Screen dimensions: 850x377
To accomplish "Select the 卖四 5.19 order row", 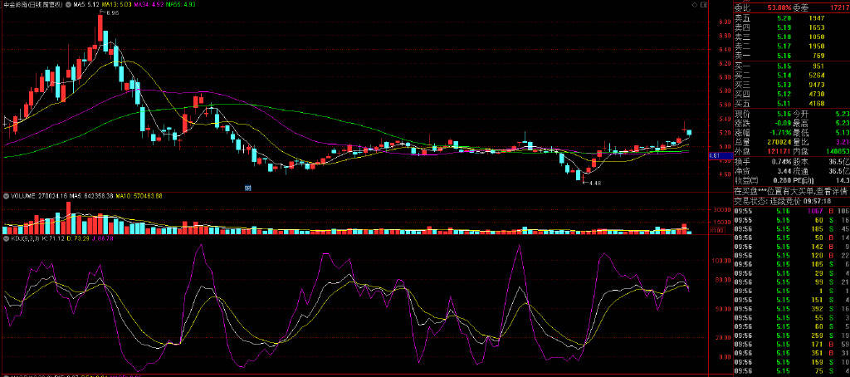I will [x=791, y=27].
